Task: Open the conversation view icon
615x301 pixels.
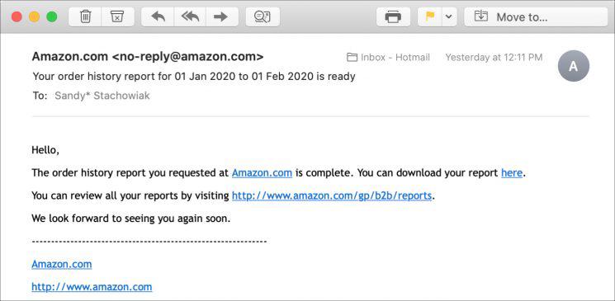Action: (263, 16)
